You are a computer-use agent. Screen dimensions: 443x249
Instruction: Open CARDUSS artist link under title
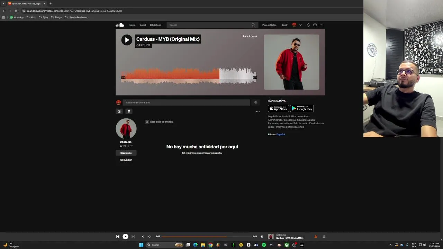[143, 45]
